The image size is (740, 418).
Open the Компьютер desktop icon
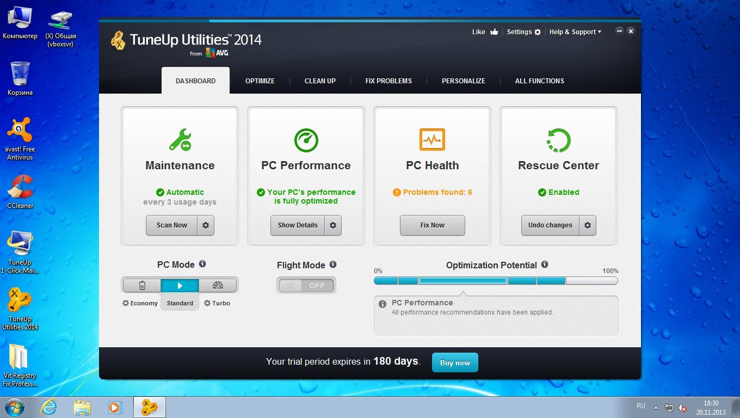coord(20,23)
